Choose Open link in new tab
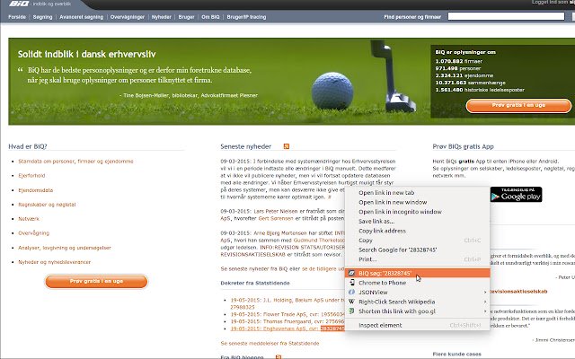This screenshot has height=359, width=575. [417, 193]
